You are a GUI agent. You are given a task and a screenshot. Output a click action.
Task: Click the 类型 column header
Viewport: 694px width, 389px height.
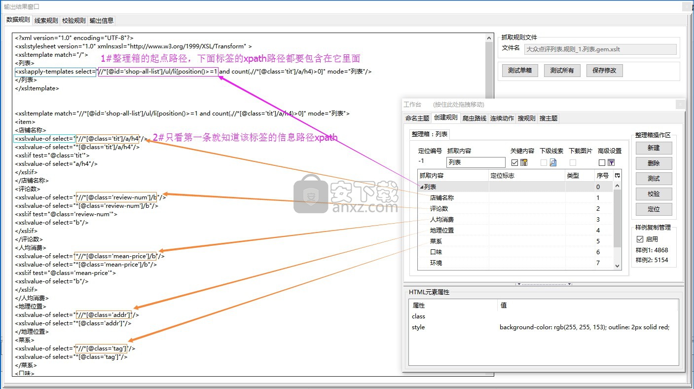tap(580, 175)
